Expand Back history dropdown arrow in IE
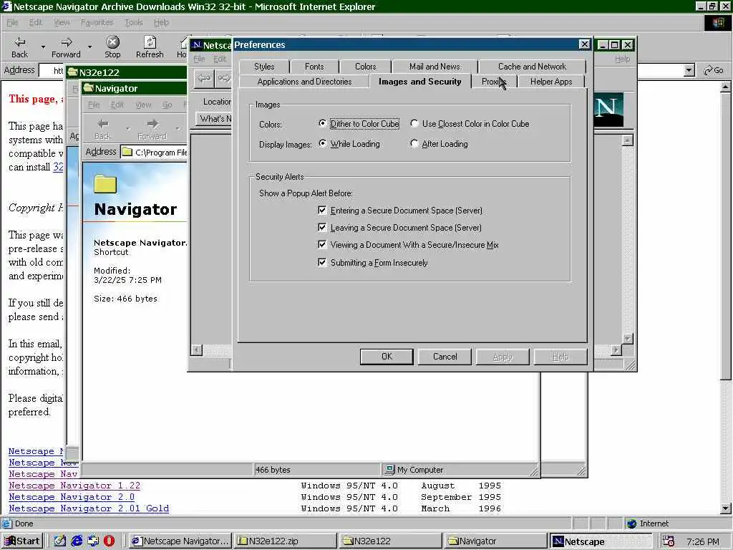The width and height of the screenshot is (733, 550). click(x=43, y=47)
